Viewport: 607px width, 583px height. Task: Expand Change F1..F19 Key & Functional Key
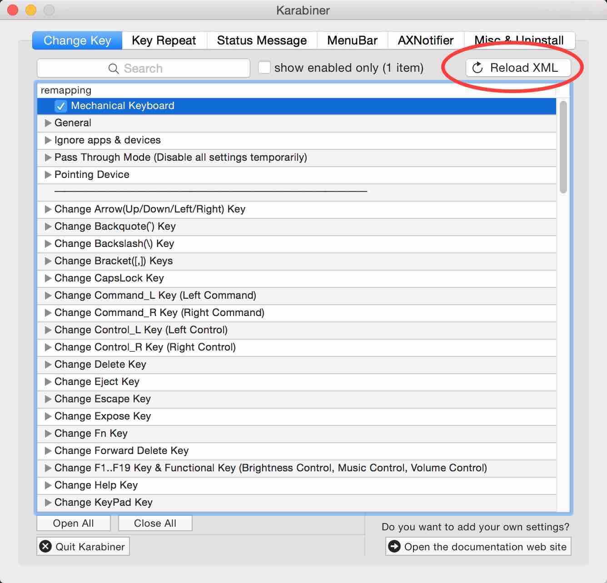(48, 468)
